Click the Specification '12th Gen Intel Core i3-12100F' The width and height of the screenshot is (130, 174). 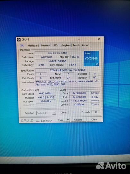pyautogui.click(x=68, y=70)
